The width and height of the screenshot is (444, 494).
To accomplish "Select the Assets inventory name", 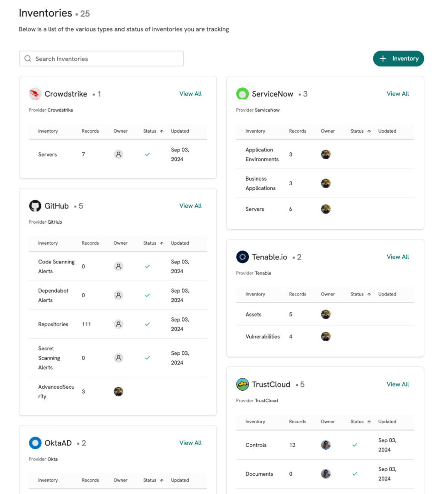I will [x=253, y=314].
